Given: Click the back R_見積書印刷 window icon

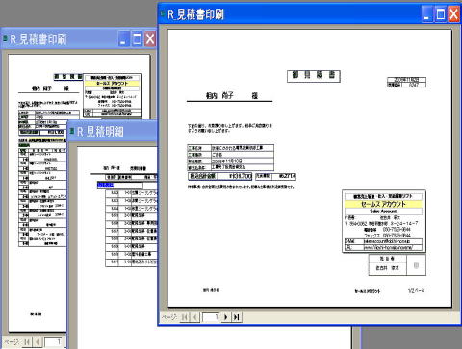Looking at the screenshot, I should (x=5, y=37).
